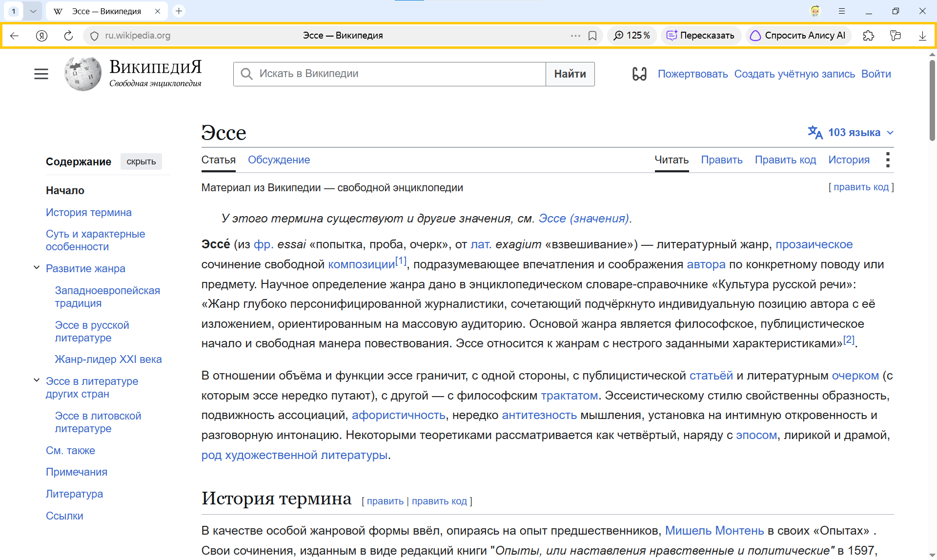The image size is (937, 560).
Task: Collapse Эссе в литературе других стран chevron
Action: coord(37,380)
